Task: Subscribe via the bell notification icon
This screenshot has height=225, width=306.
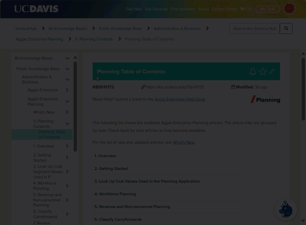Action: 253,71
